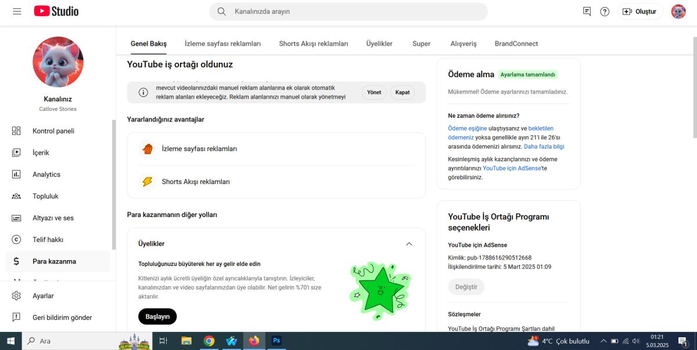The width and height of the screenshot is (697, 350).
Task: Open the YouTube için AdSense link
Action: click(512, 168)
